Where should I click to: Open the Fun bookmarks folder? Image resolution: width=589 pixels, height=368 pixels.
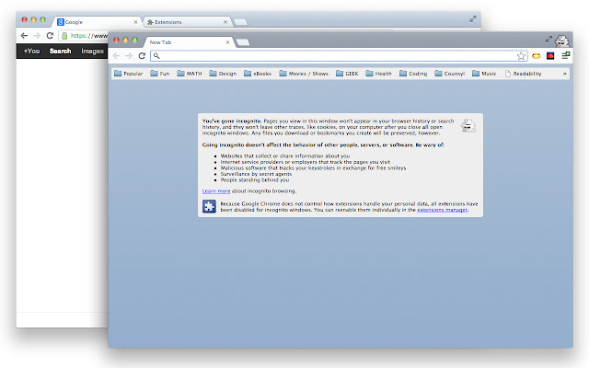[x=160, y=74]
